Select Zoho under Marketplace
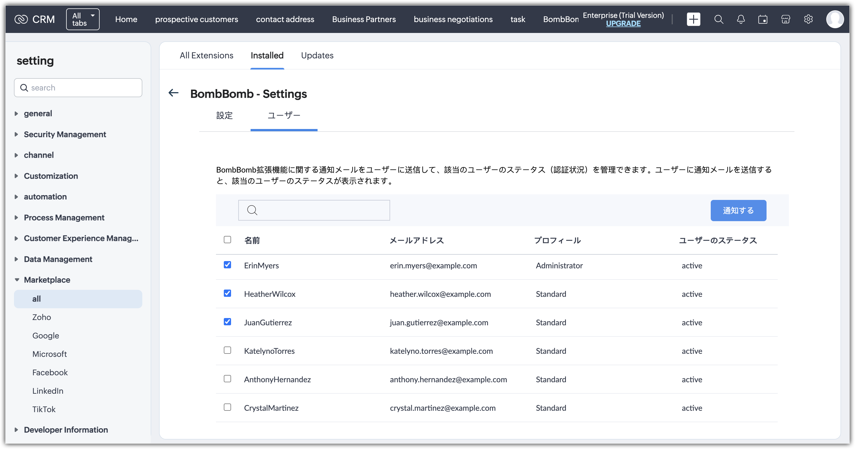Viewport: 855px width, 449px height. pyautogui.click(x=42, y=317)
